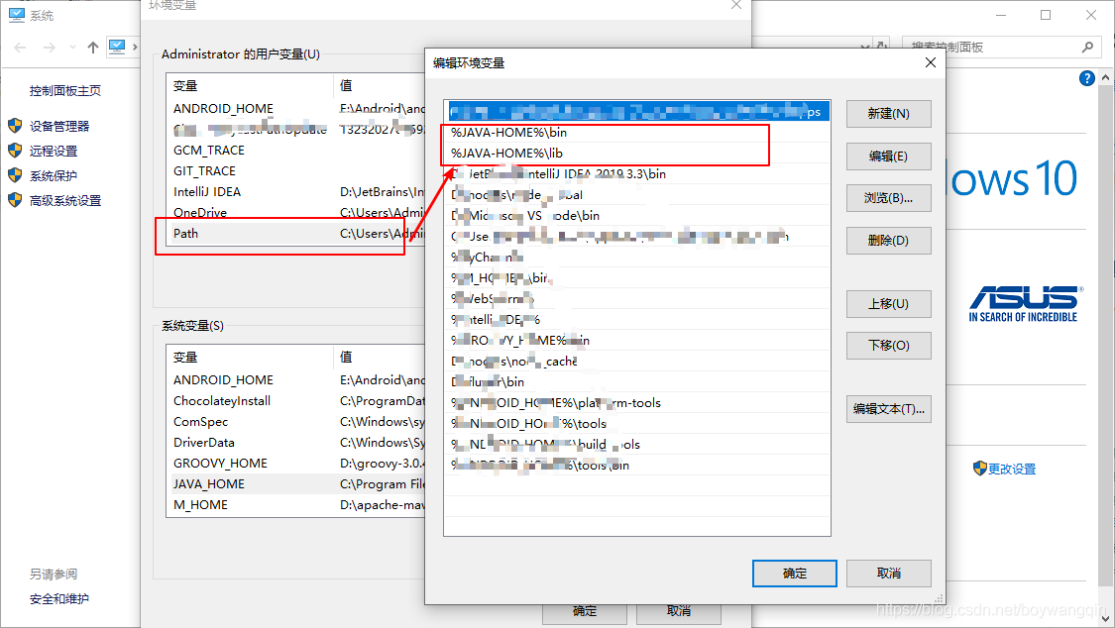Click the 编辑(E) button
The image size is (1115, 628).
pos(888,156)
